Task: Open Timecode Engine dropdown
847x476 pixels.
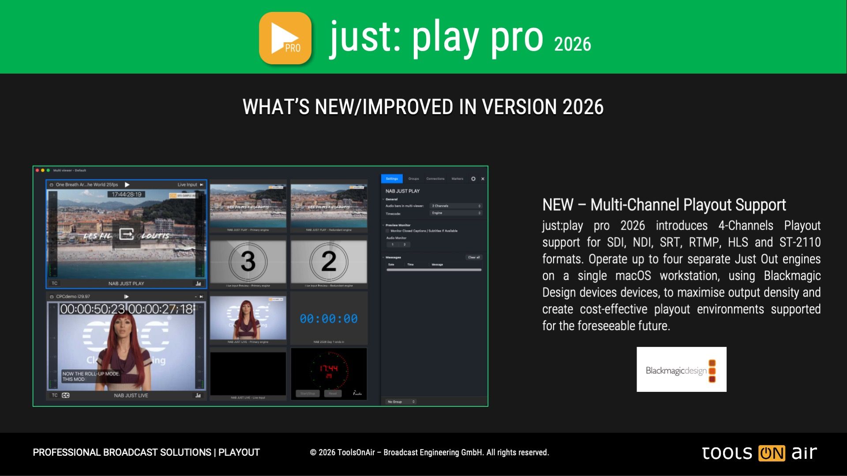Action: pyautogui.click(x=456, y=213)
